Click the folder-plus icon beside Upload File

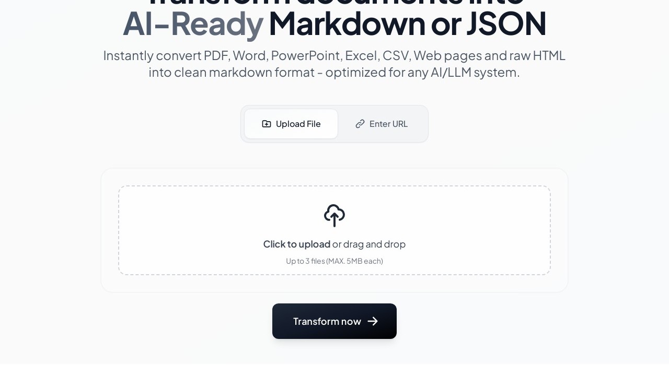[x=267, y=124]
